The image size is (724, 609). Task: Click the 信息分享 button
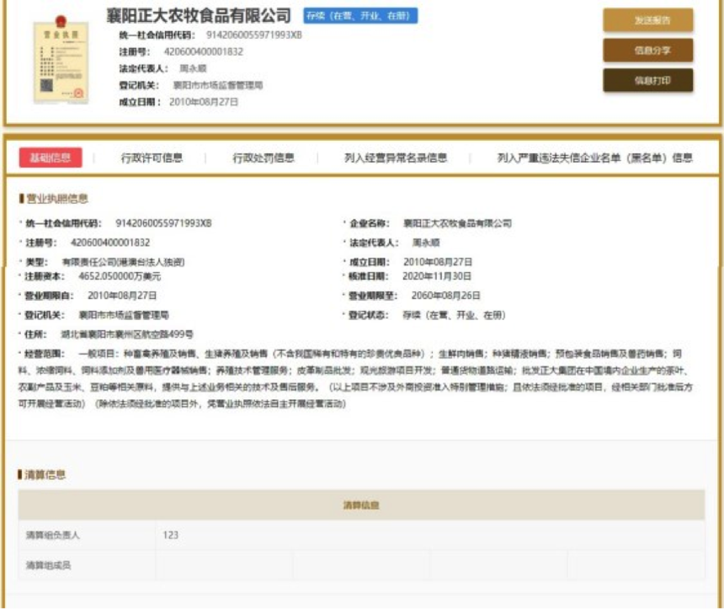[x=648, y=51]
